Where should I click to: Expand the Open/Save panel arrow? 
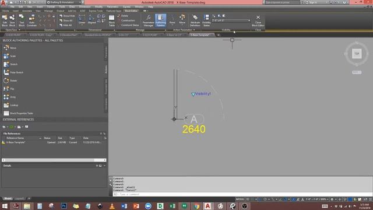click(19, 30)
